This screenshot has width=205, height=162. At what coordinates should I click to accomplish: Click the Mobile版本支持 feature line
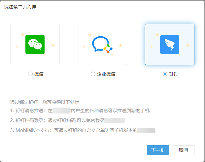tap(83, 130)
